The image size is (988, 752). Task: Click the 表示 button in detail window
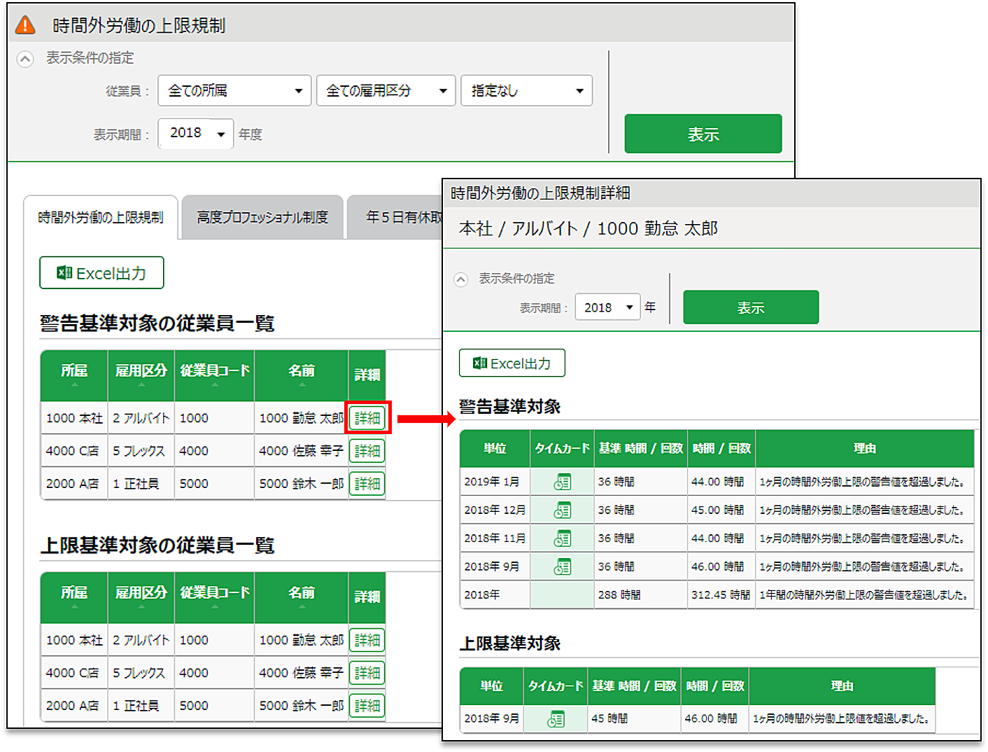pos(751,307)
